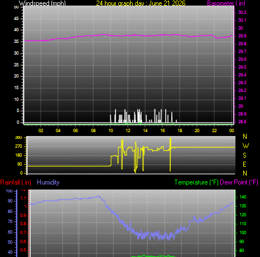
Task: Select the "Temperature (°F)" legend label
Action: (196, 182)
